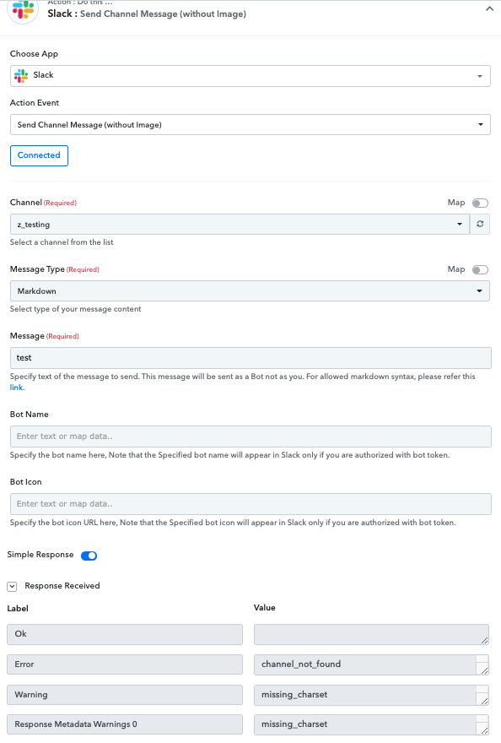This screenshot has width=501, height=743.
Task: Click the resize handle on Ok value box
Action: (484, 640)
